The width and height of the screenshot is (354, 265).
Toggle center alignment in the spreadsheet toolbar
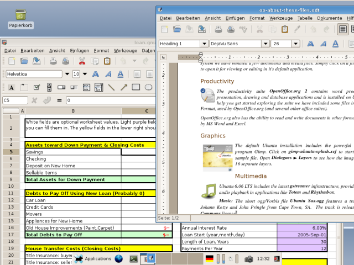coord(149,74)
